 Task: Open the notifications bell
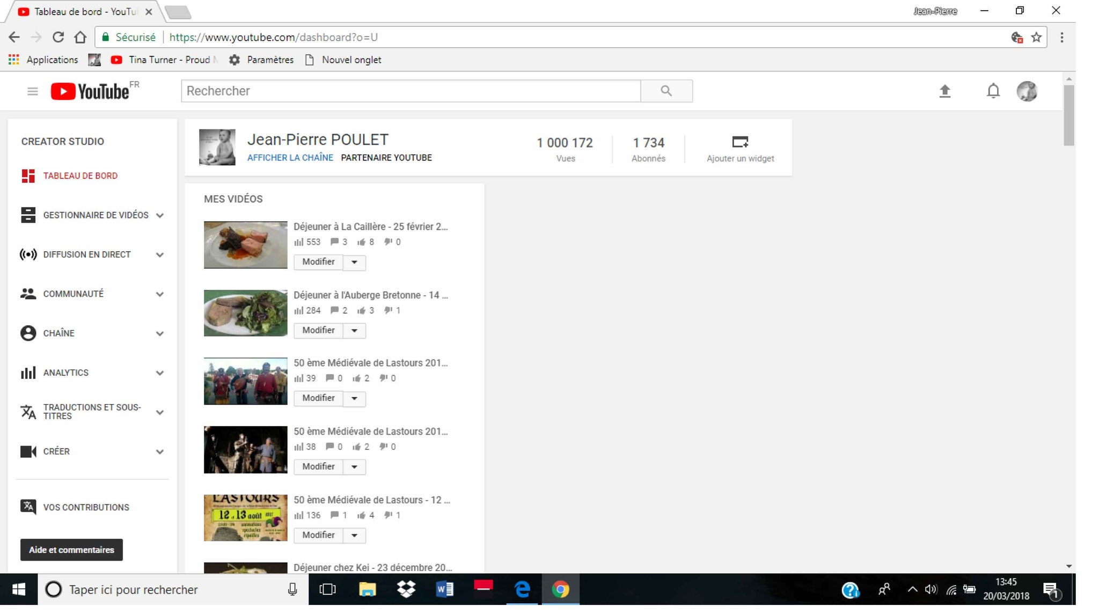[x=993, y=91]
